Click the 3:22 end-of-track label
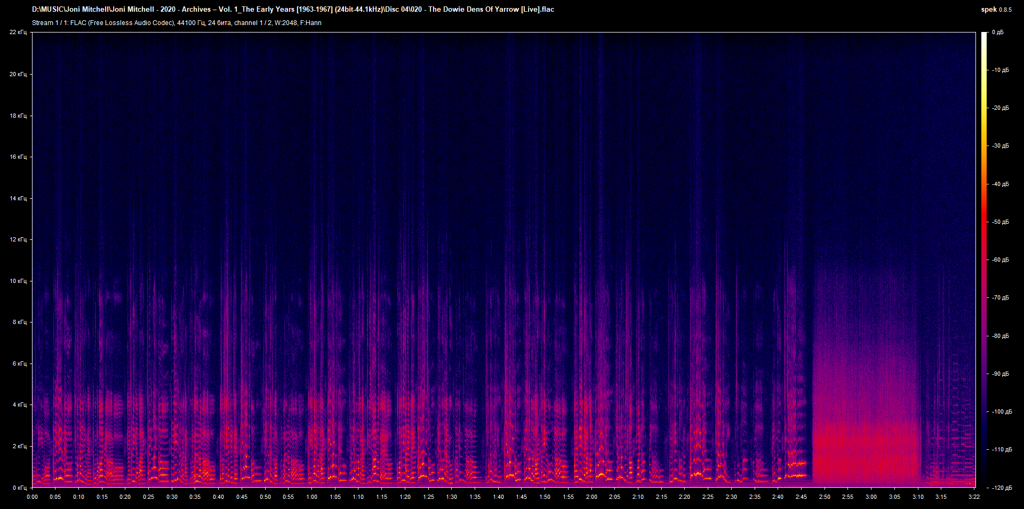 coord(975,496)
